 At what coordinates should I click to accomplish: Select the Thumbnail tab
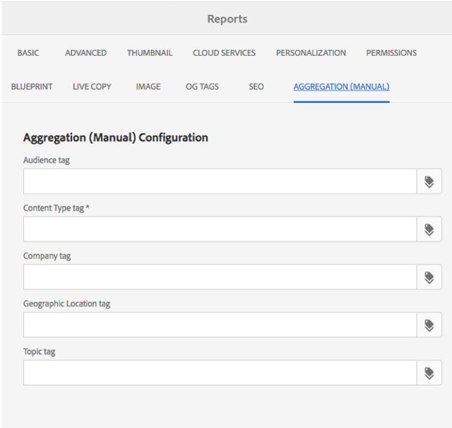pos(150,53)
